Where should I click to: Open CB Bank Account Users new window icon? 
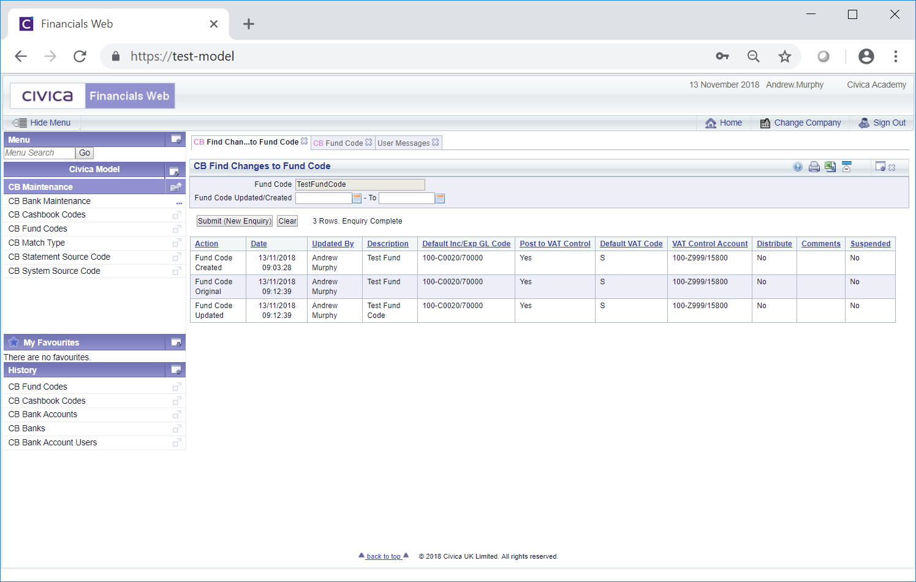click(x=176, y=443)
